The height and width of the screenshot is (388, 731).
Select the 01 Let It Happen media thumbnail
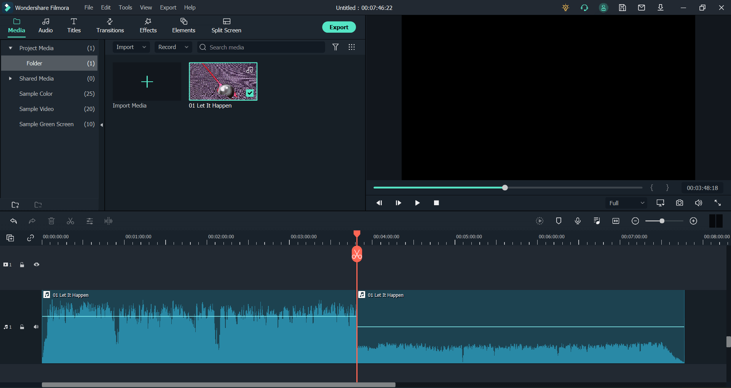223,82
